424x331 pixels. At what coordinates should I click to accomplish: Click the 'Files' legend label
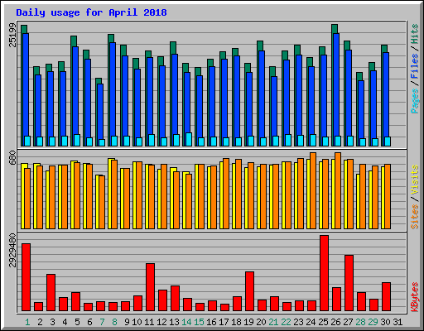415,65
